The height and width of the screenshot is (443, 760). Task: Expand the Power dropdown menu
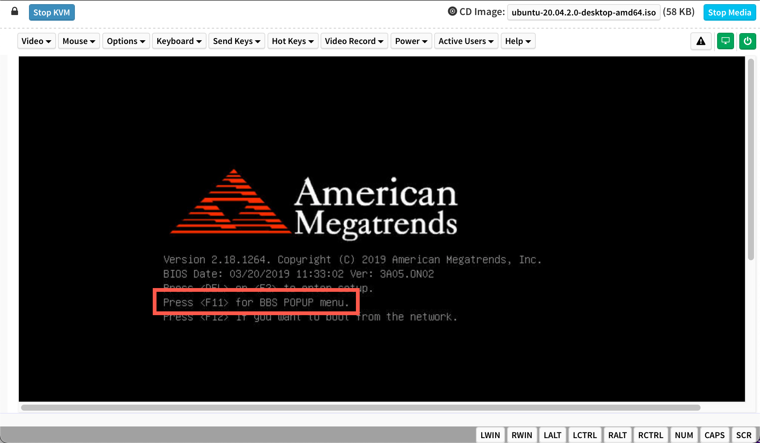411,41
